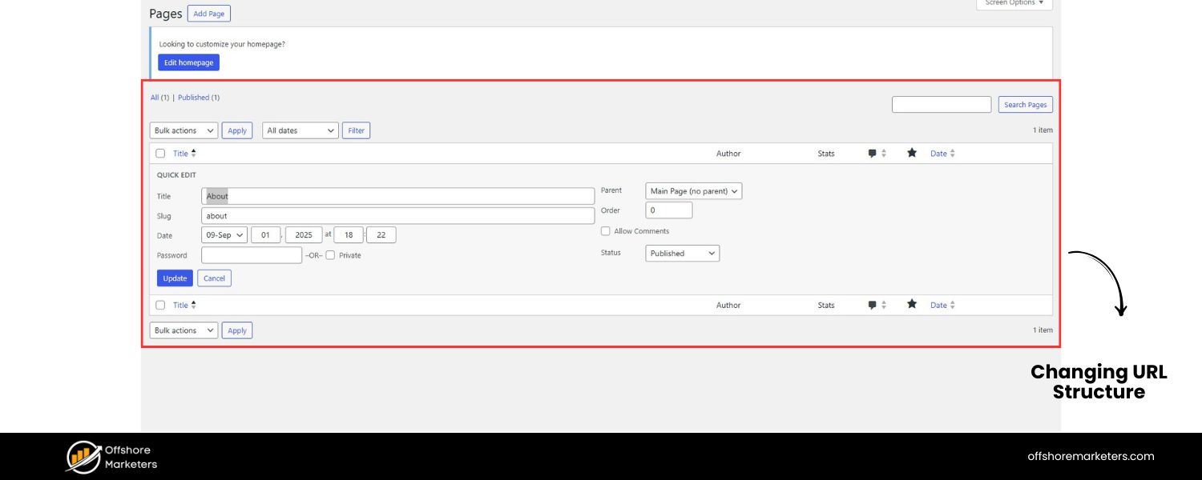Click the comments column icon in the table header
The height and width of the screenshot is (480, 1202).
tap(871, 153)
